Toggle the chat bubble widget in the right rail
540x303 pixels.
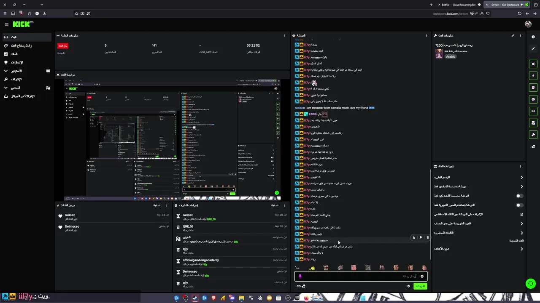[533, 99]
